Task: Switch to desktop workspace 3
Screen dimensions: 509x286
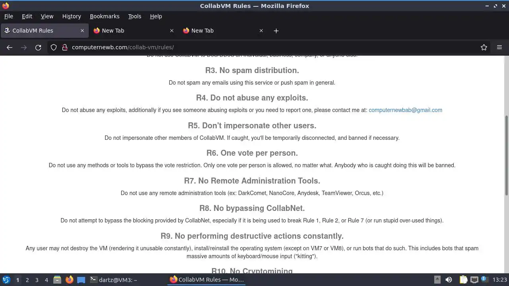Action: (x=37, y=280)
